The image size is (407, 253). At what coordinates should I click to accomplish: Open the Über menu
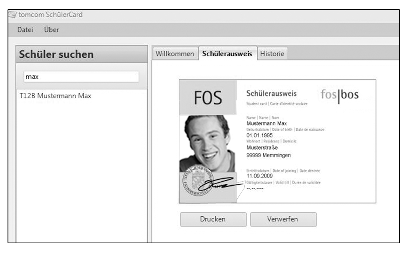point(51,30)
